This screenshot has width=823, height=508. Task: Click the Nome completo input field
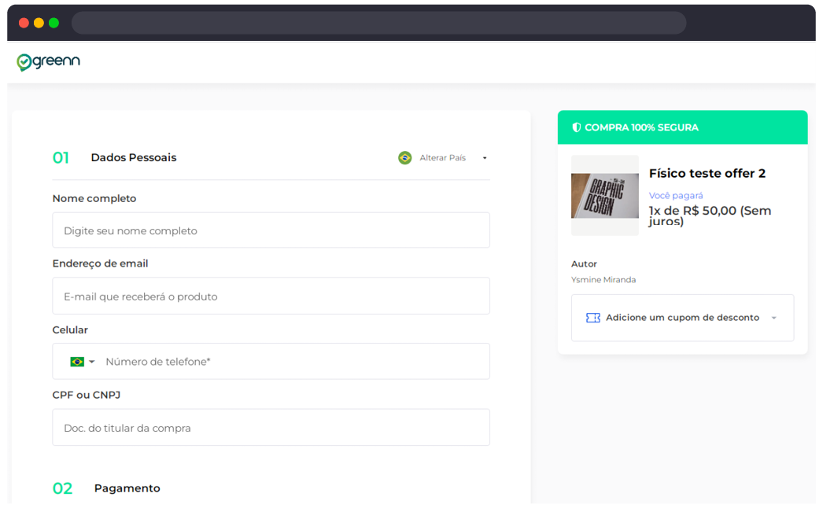click(271, 230)
